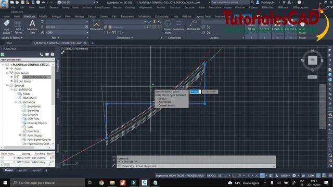Click the New drawing icon in quick access toolbar
The height and width of the screenshot is (187, 333).
pyautogui.click(x=12, y=2)
